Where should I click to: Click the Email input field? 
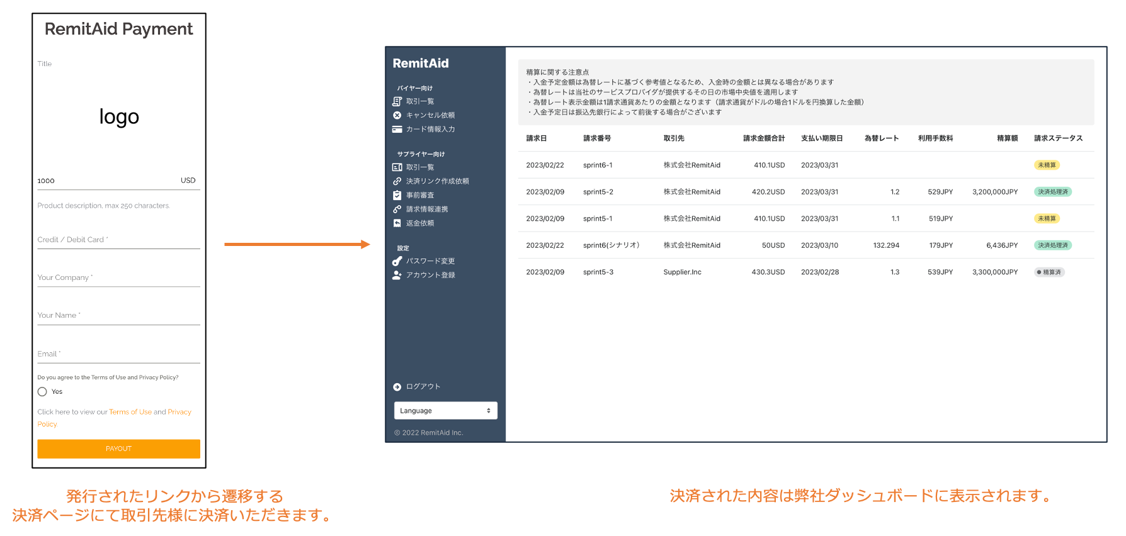(118, 354)
